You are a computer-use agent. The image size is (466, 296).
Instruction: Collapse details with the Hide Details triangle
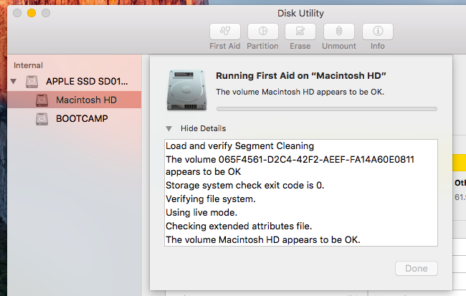click(169, 128)
